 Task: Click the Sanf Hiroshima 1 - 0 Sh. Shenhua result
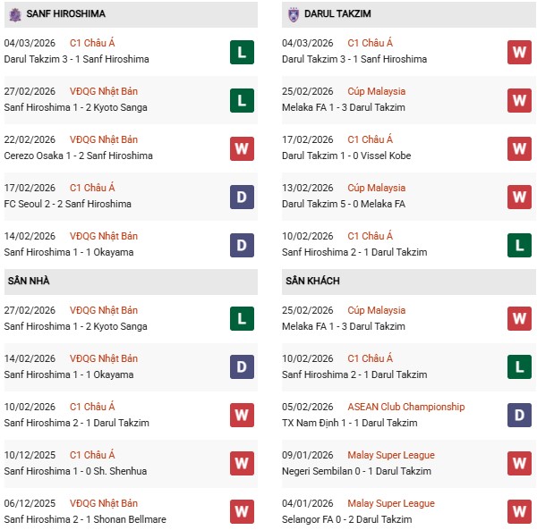pyautogui.click(x=75, y=471)
